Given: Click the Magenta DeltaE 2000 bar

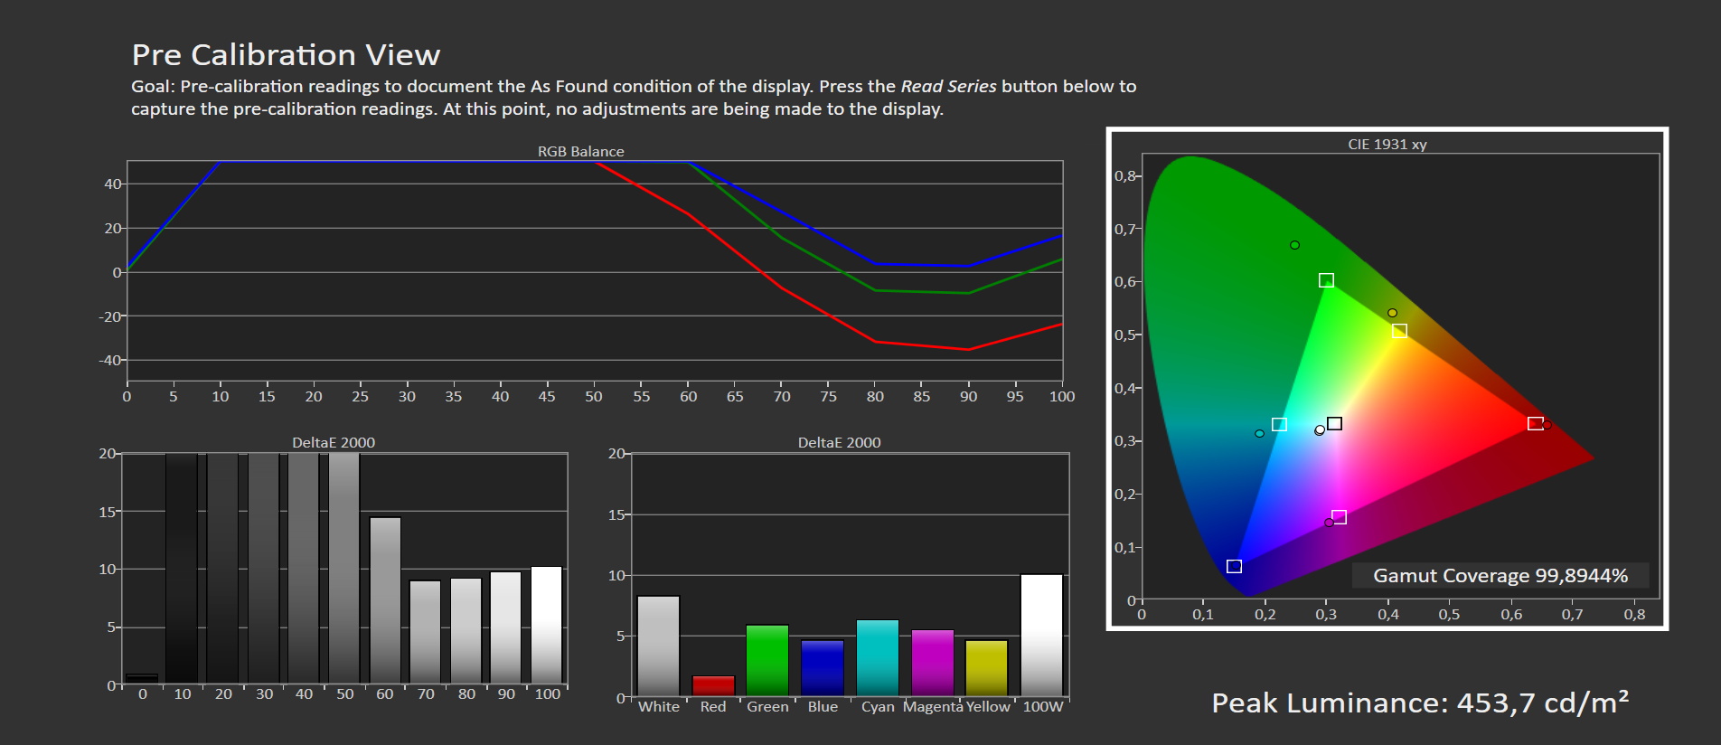Looking at the screenshot, I should coord(933,662).
